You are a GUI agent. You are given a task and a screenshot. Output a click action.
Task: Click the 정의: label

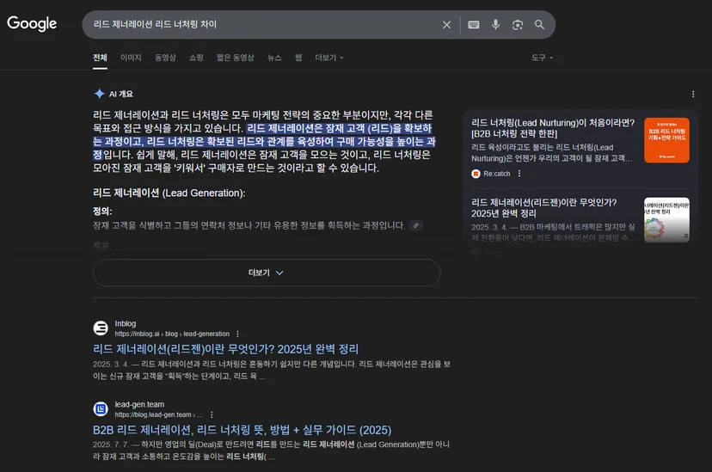click(102, 211)
